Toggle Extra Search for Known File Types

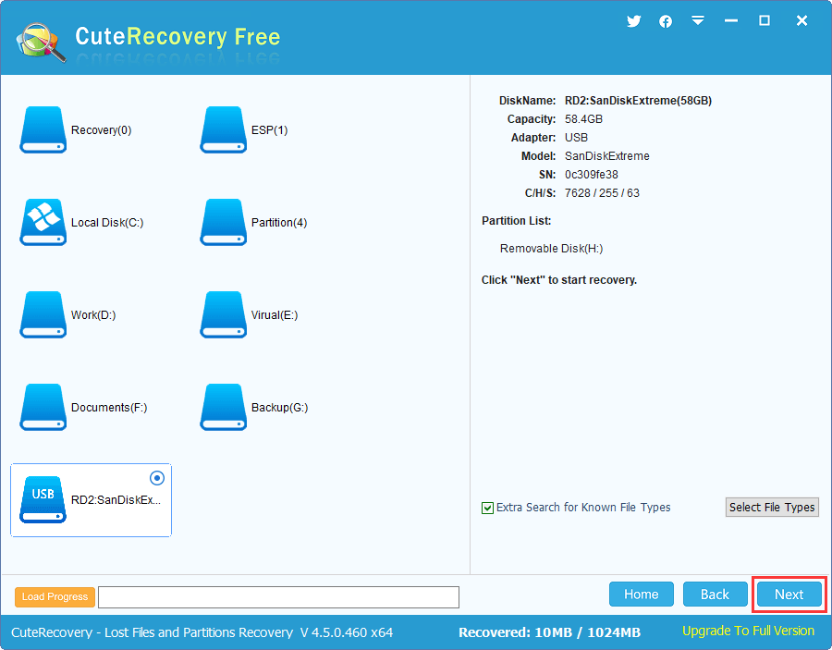click(488, 508)
